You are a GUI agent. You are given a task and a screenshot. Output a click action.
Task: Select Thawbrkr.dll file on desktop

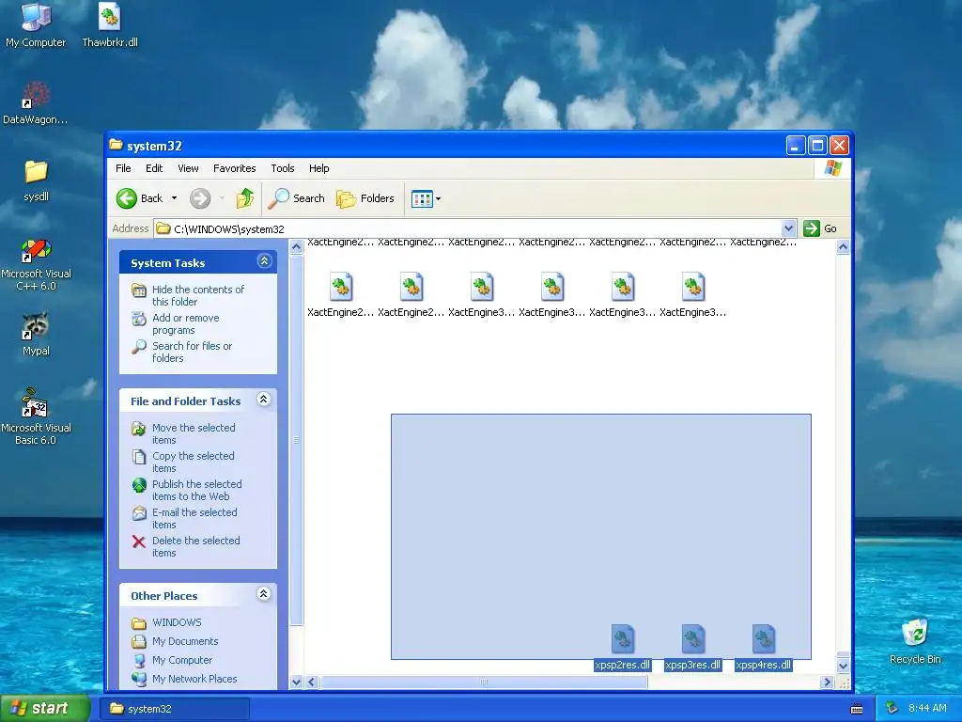(x=110, y=24)
